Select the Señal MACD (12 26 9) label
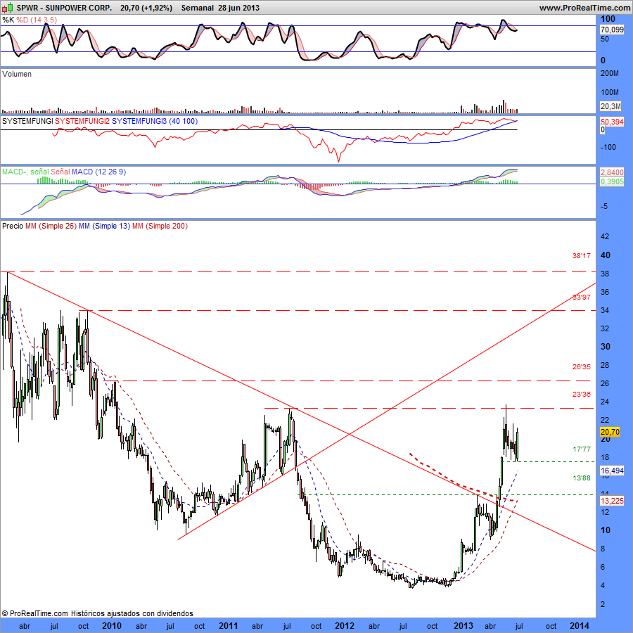 88,172
